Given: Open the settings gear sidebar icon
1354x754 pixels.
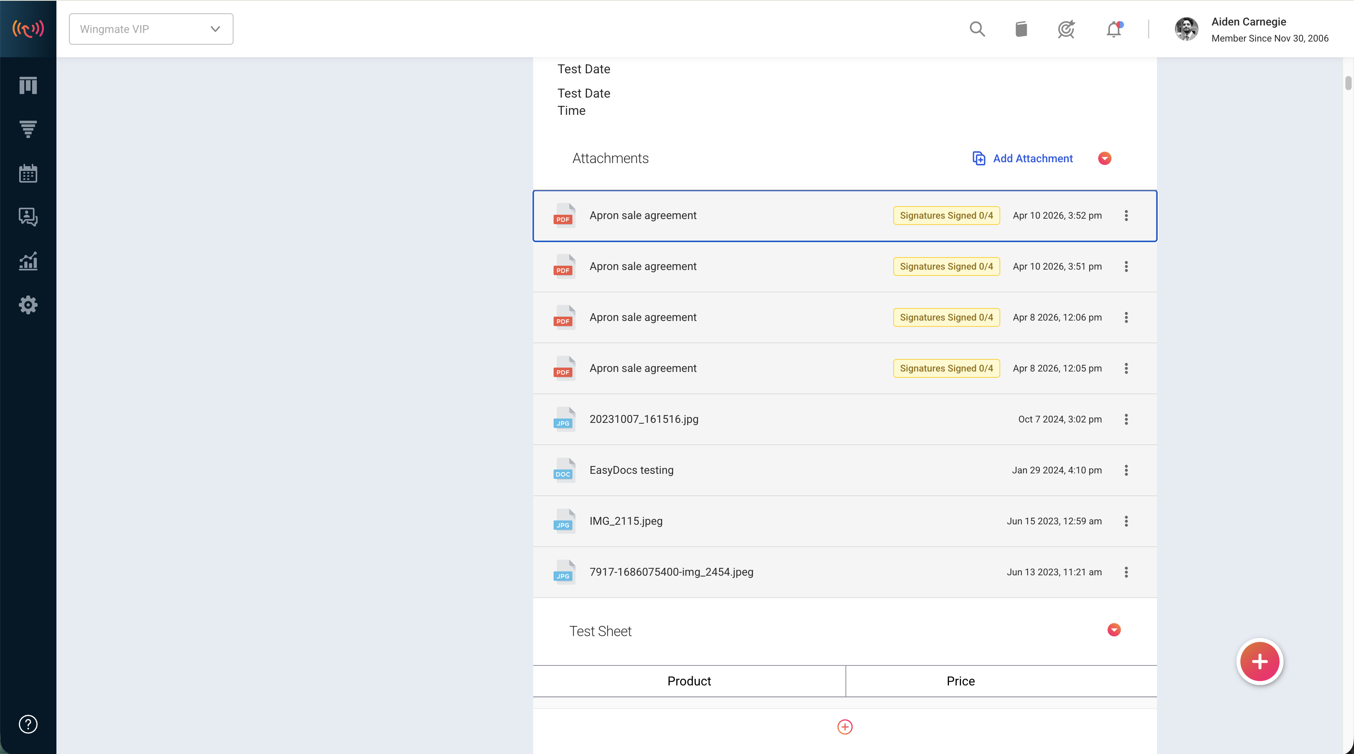Looking at the screenshot, I should [28, 305].
